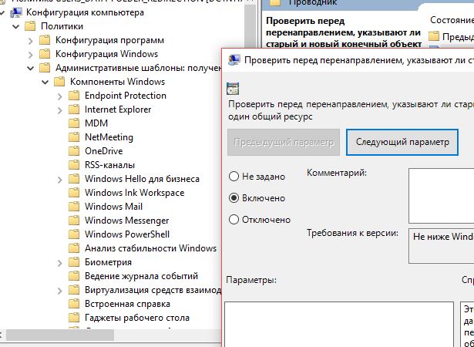Click the 'Конфигурация Windows' folder icon
This screenshot has width=474, height=347.
tap(45, 54)
